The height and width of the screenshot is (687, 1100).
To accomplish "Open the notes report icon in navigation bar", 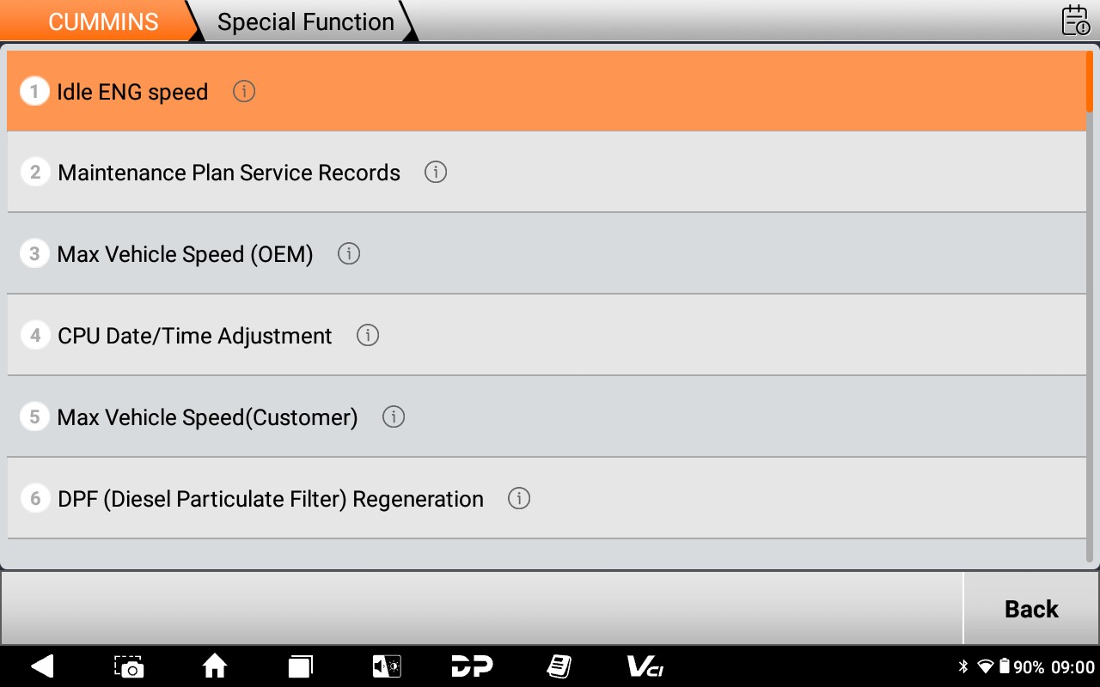I will pos(559,666).
